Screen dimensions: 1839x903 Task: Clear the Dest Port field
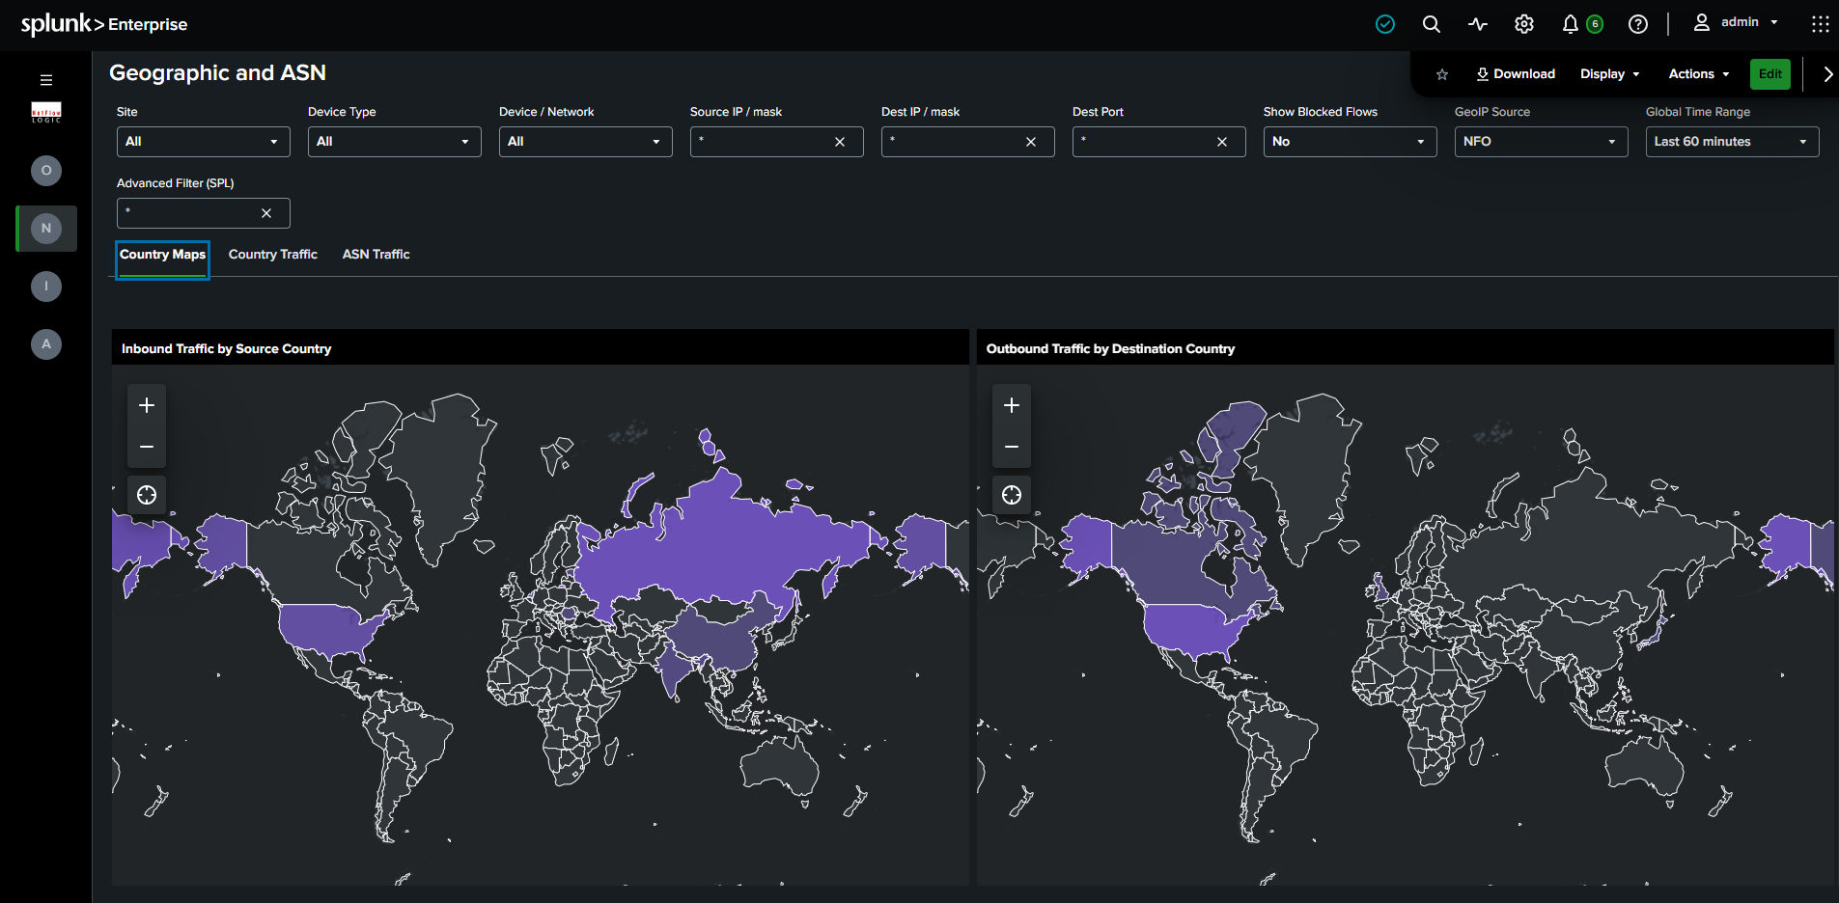tap(1222, 142)
